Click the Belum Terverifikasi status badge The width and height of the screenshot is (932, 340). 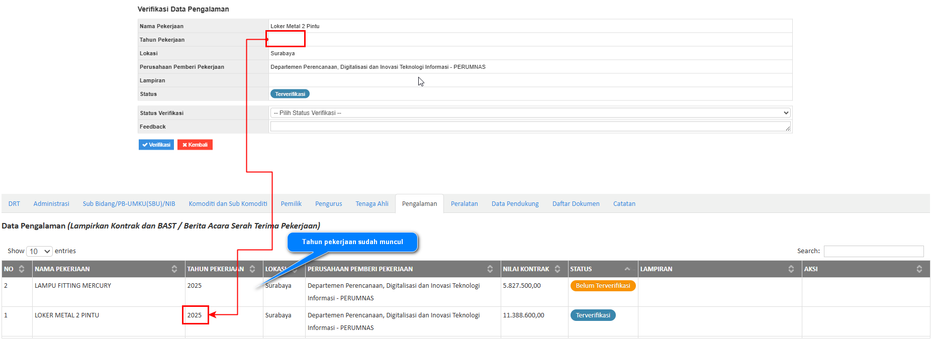[603, 286]
